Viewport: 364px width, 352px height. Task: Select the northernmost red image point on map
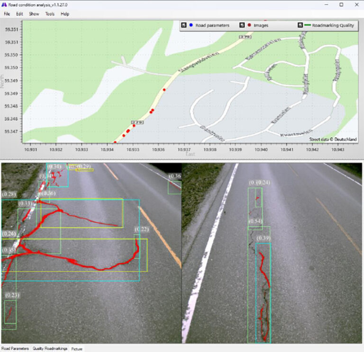[x=164, y=89]
